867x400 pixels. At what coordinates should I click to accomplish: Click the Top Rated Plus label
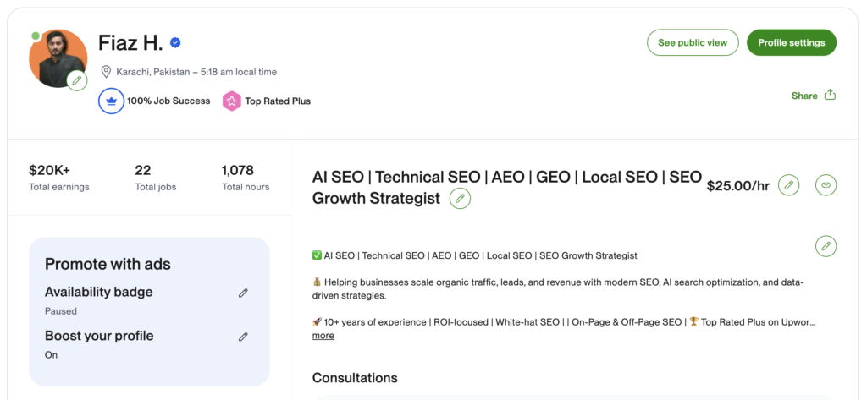coord(278,101)
